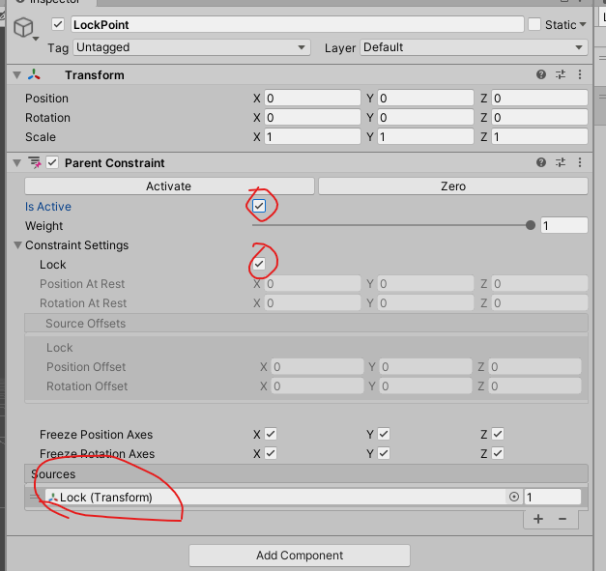The width and height of the screenshot is (606, 571).
Task: Click the Zero button
Action: click(x=453, y=186)
